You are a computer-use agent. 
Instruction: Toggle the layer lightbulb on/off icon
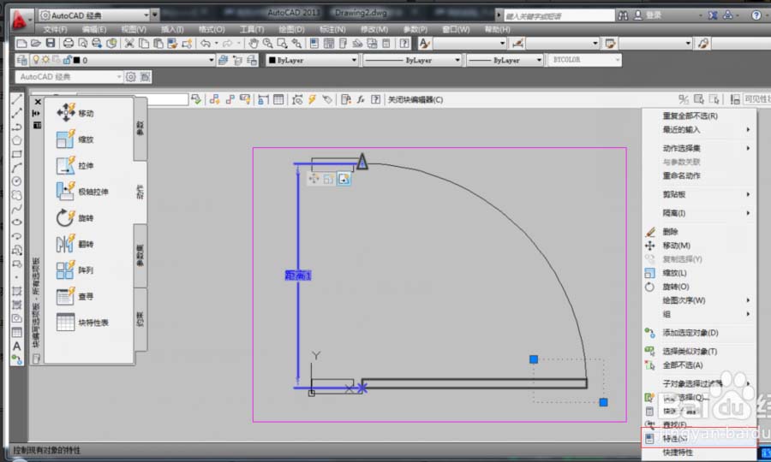click(x=36, y=61)
